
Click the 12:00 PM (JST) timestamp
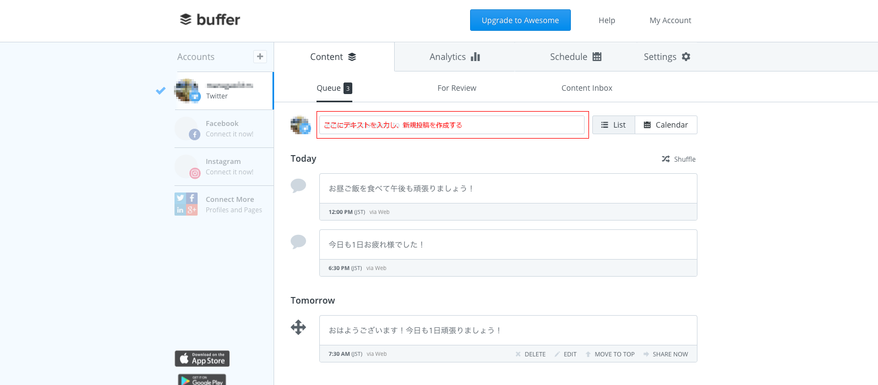pyautogui.click(x=347, y=212)
